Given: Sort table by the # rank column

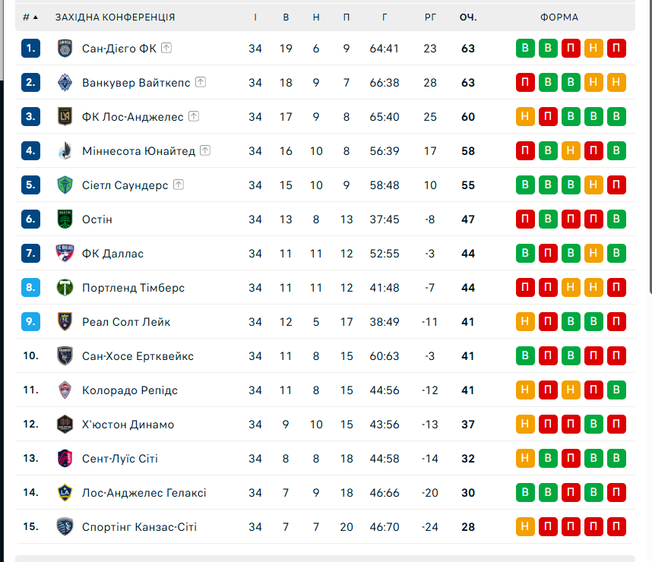Looking at the screenshot, I should 30,17.
